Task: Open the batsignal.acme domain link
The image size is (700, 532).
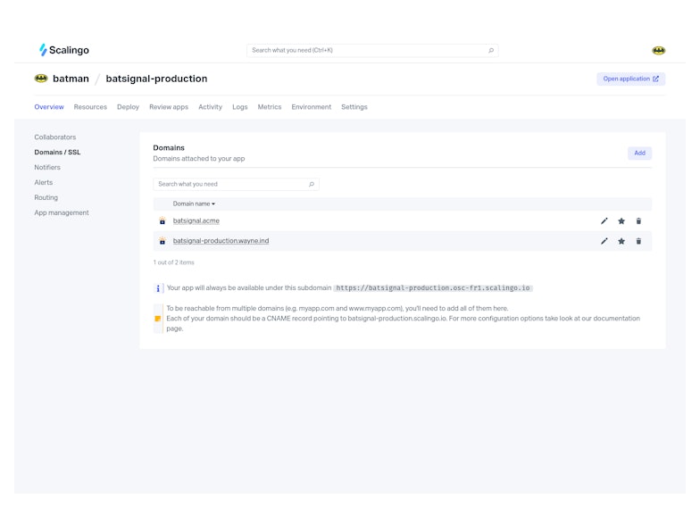Action: (196, 220)
